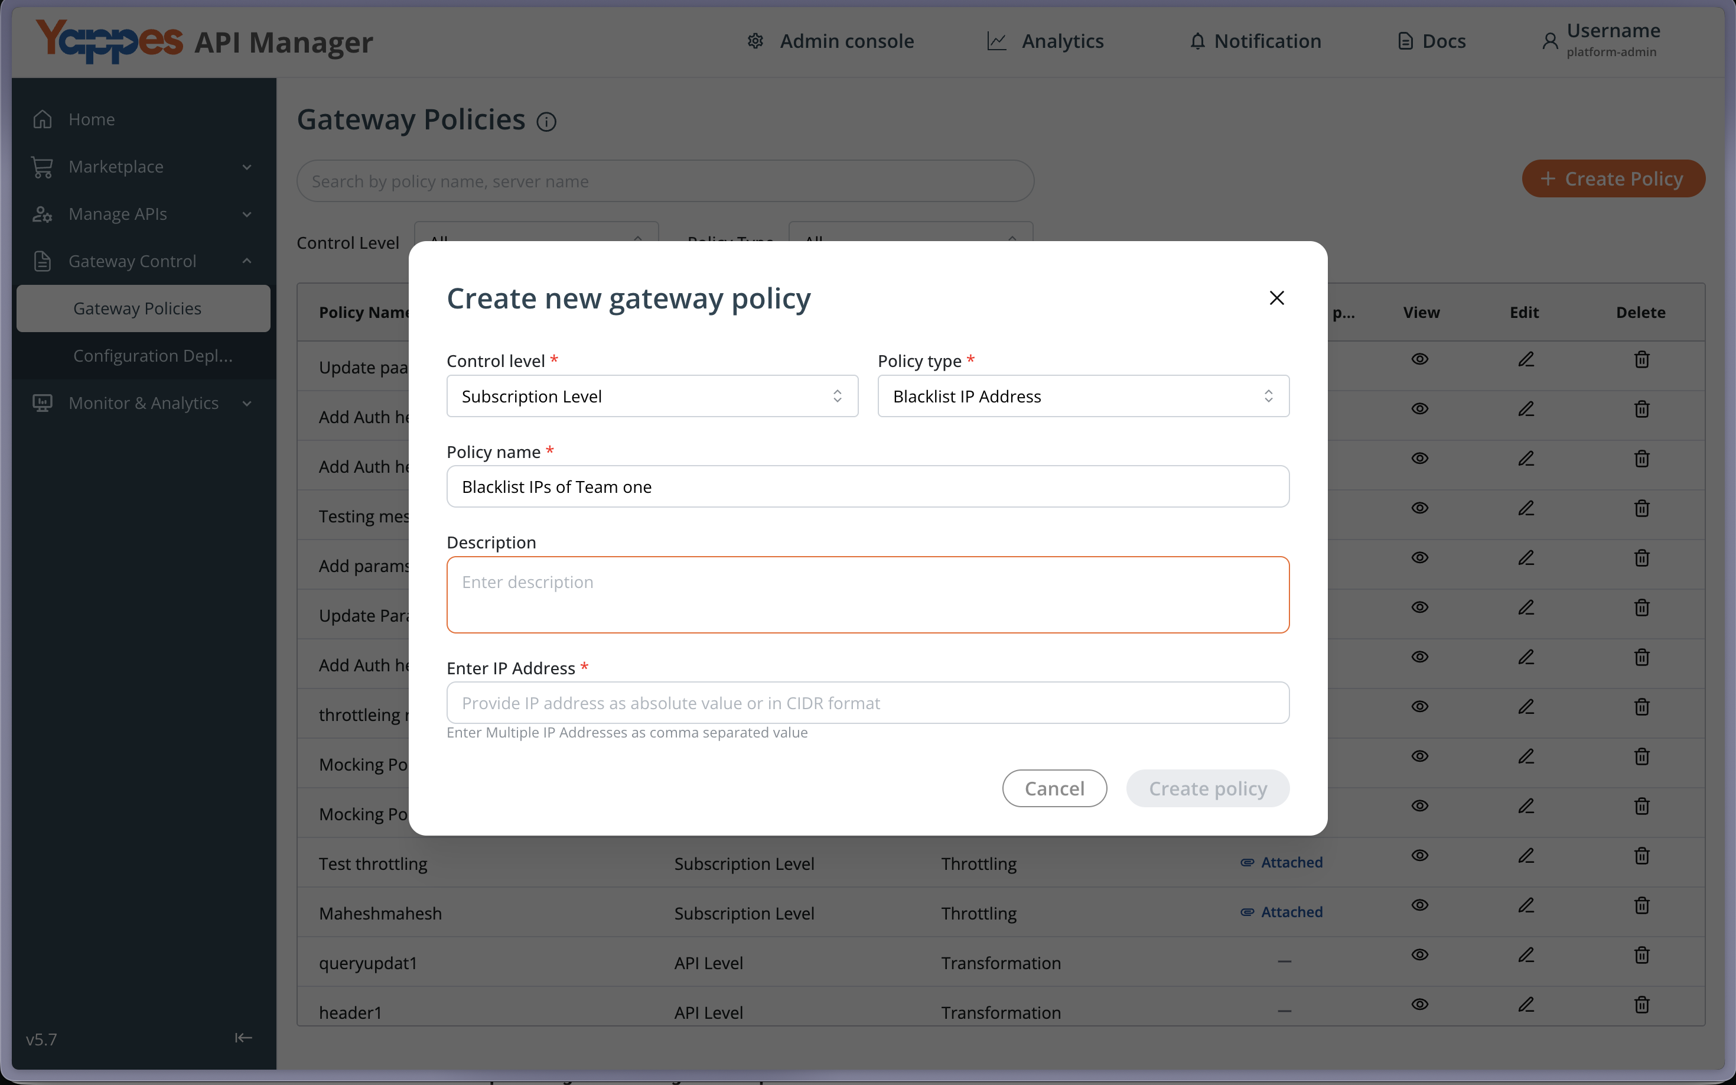The width and height of the screenshot is (1736, 1085).
Task: Expand the Manage APIs sidebar menu
Action: point(144,214)
